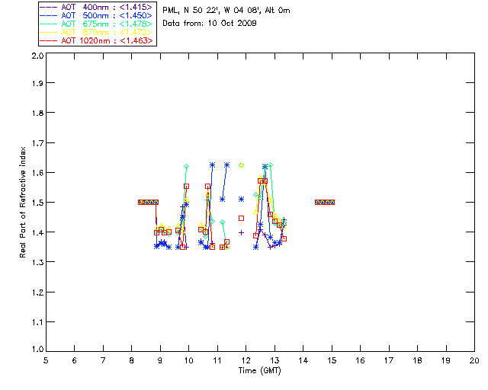Click the y-axis value 1.8
488x390 pixels.
click(x=37, y=113)
